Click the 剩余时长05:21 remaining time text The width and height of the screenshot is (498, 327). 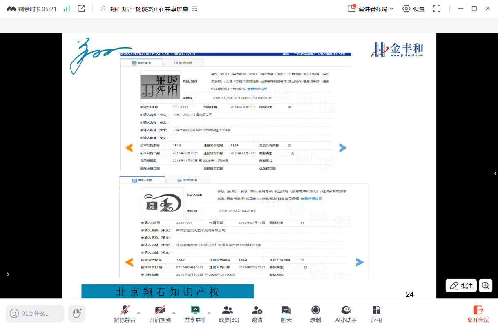tap(37, 9)
